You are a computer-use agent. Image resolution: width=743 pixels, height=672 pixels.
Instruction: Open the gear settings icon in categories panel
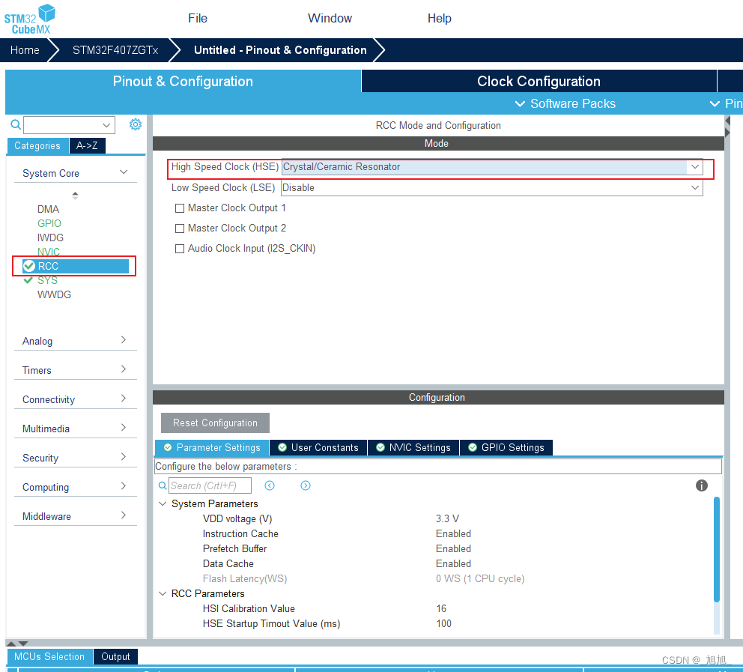[x=136, y=124]
